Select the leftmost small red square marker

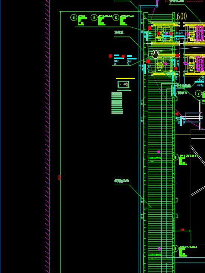pyautogui.click(x=110, y=56)
